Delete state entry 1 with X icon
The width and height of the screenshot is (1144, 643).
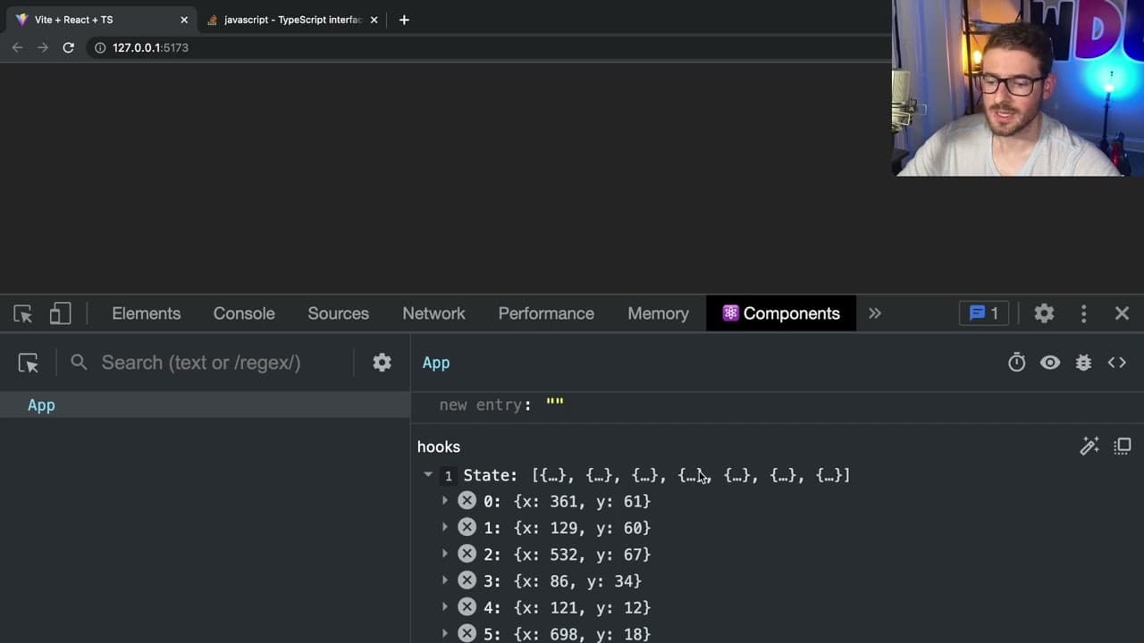tap(467, 528)
